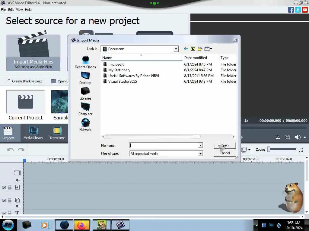Viewport: 309px width, 231px height.
Task: Open AVS YouTube channel icon
Action: click(x=305, y=10)
